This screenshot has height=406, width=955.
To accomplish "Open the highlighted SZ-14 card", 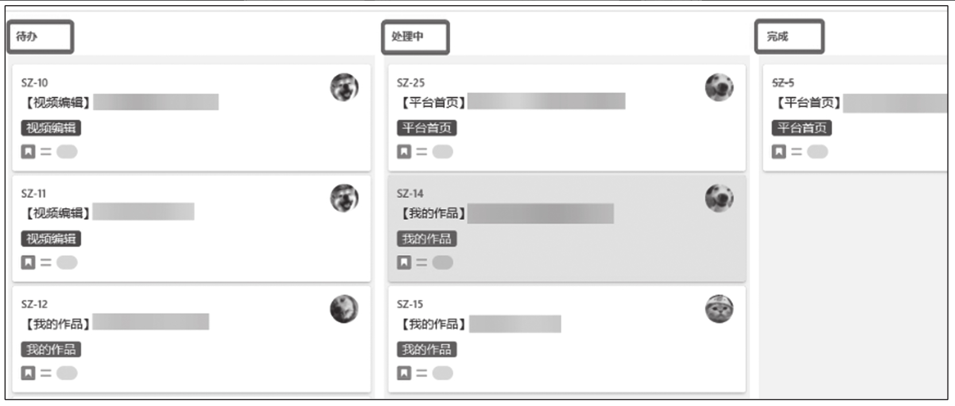I will click(567, 228).
